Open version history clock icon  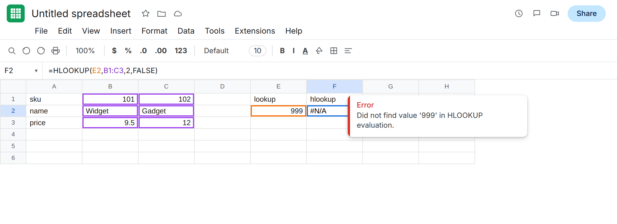point(519,13)
